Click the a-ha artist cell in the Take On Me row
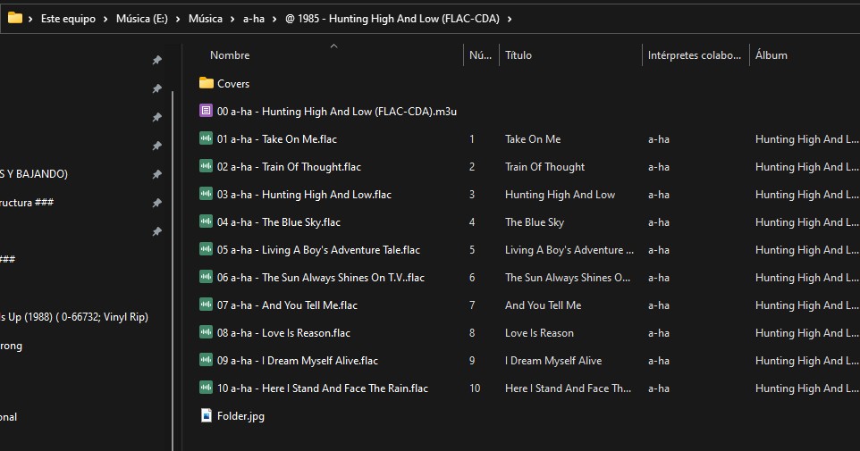 659,139
